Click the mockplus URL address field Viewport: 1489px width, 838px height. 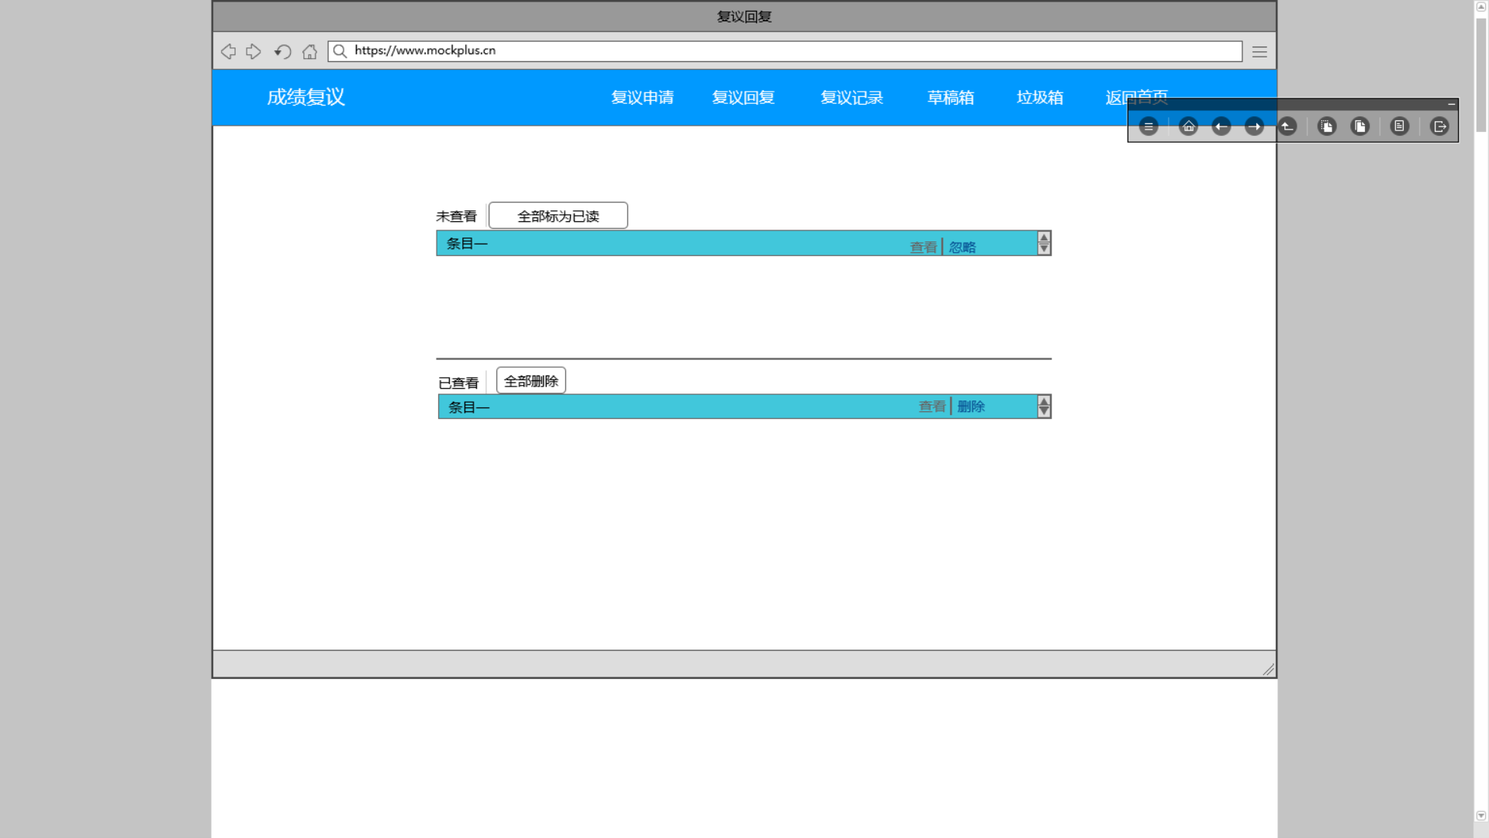coord(783,51)
